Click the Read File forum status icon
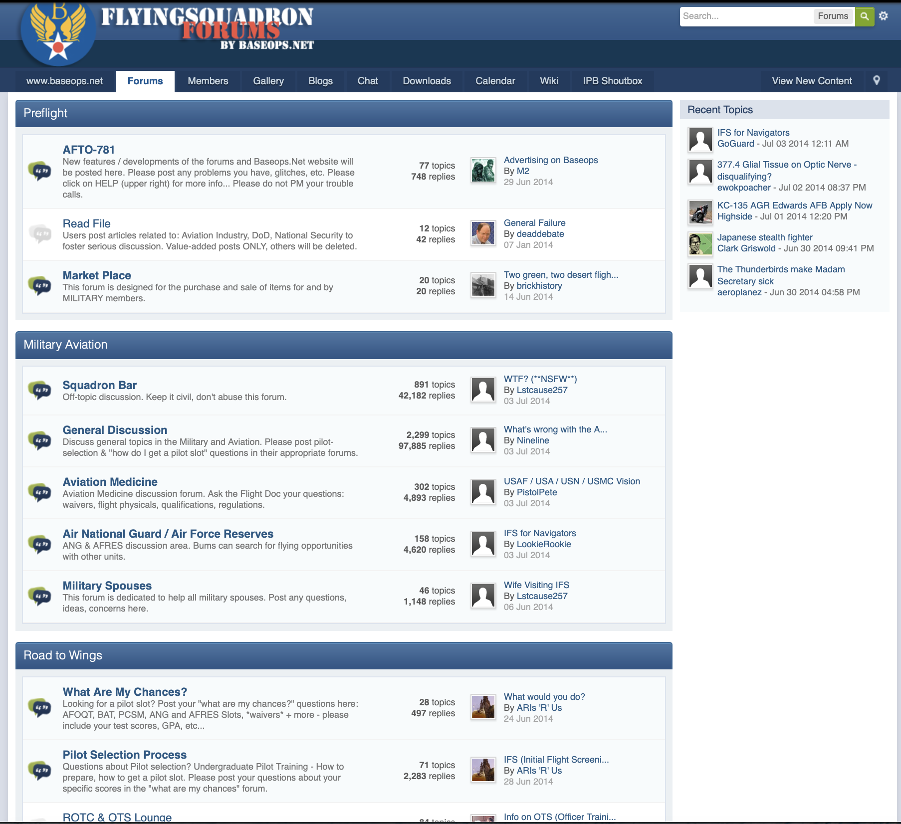 (40, 233)
